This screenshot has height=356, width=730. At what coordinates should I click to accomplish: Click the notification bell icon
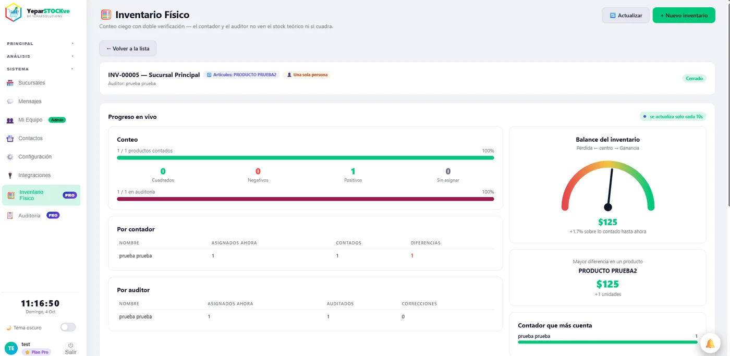pos(710,343)
